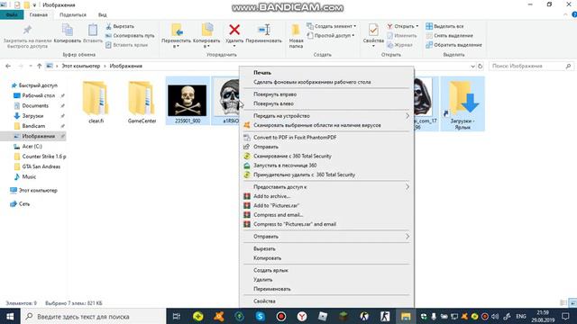Open Explorer help question mark icon

pos(574,14)
